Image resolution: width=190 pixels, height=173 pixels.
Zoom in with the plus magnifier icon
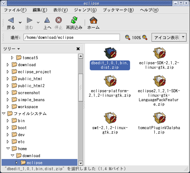(145, 38)
